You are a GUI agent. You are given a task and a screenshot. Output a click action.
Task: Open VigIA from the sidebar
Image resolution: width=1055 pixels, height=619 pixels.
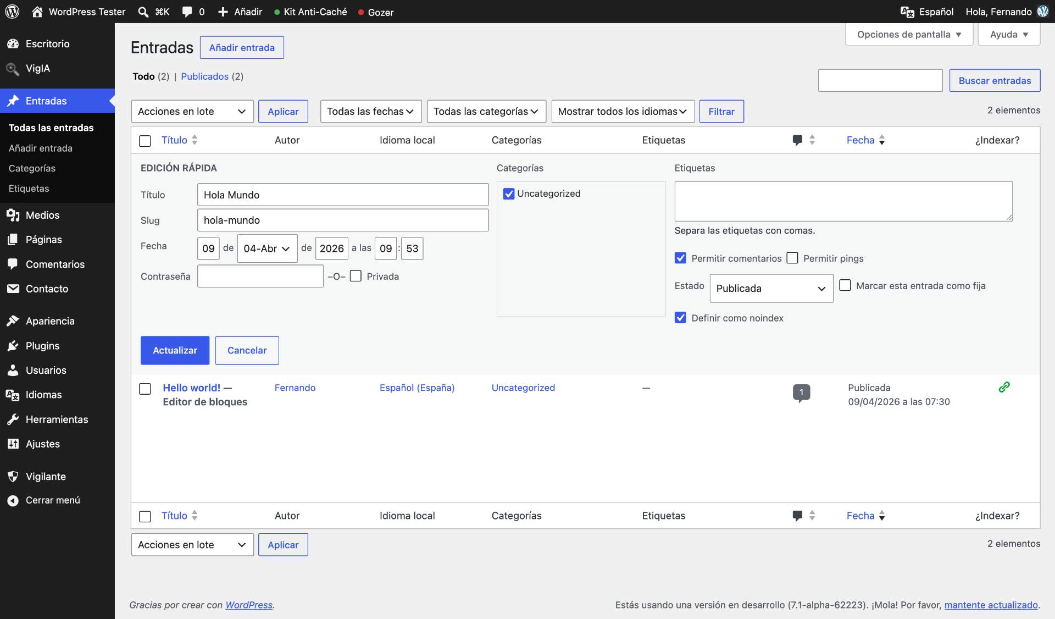(38, 68)
